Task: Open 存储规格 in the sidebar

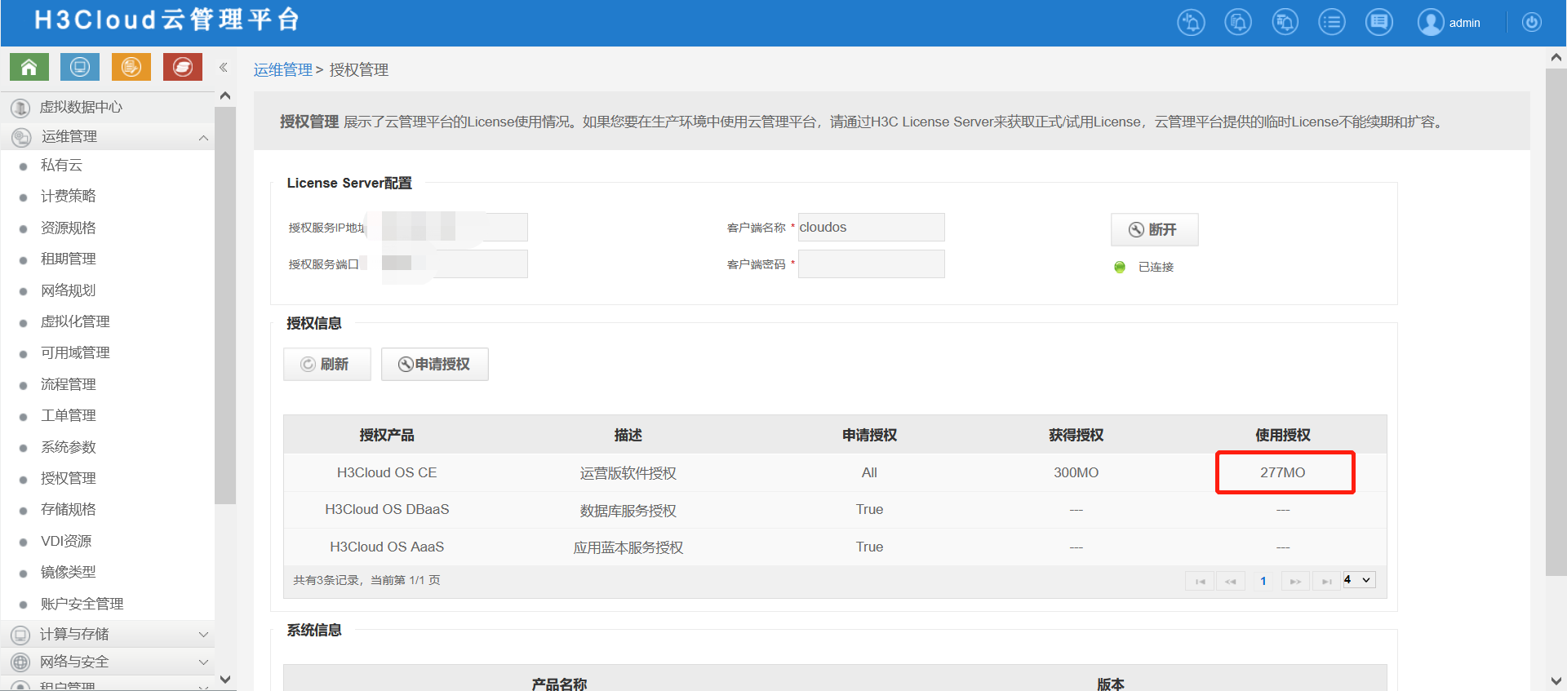Action: (x=69, y=510)
